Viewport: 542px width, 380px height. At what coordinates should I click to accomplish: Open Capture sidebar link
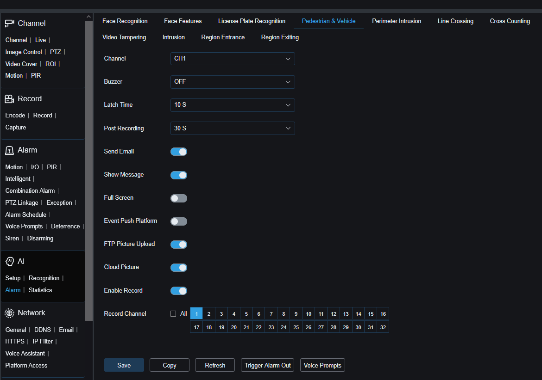16,128
